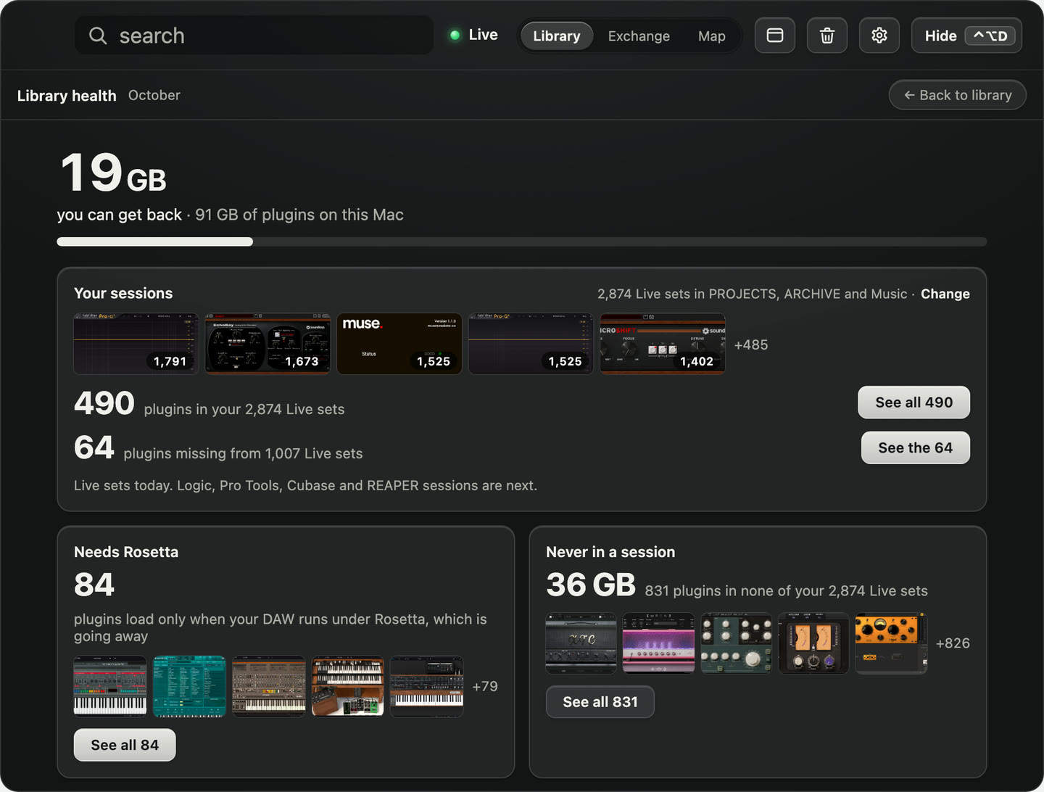Click the Never in a session card title
This screenshot has height=792, width=1044.
pos(610,552)
